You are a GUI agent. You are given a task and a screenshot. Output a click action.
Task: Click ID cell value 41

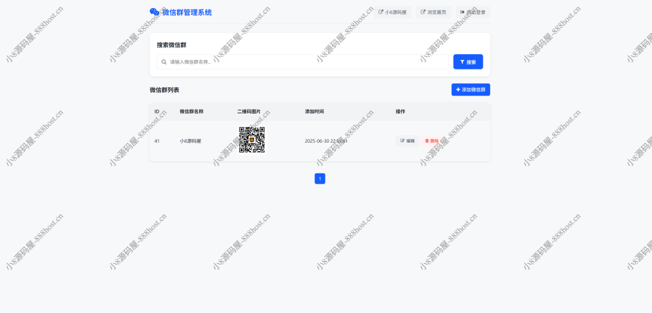(157, 141)
